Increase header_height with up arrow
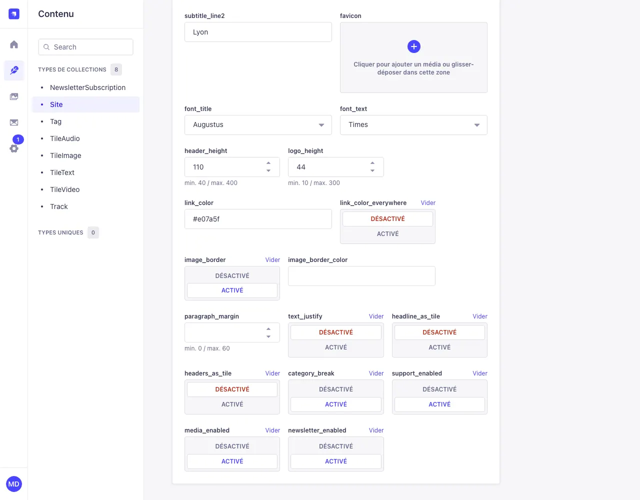The width and height of the screenshot is (640, 500). [268, 163]
